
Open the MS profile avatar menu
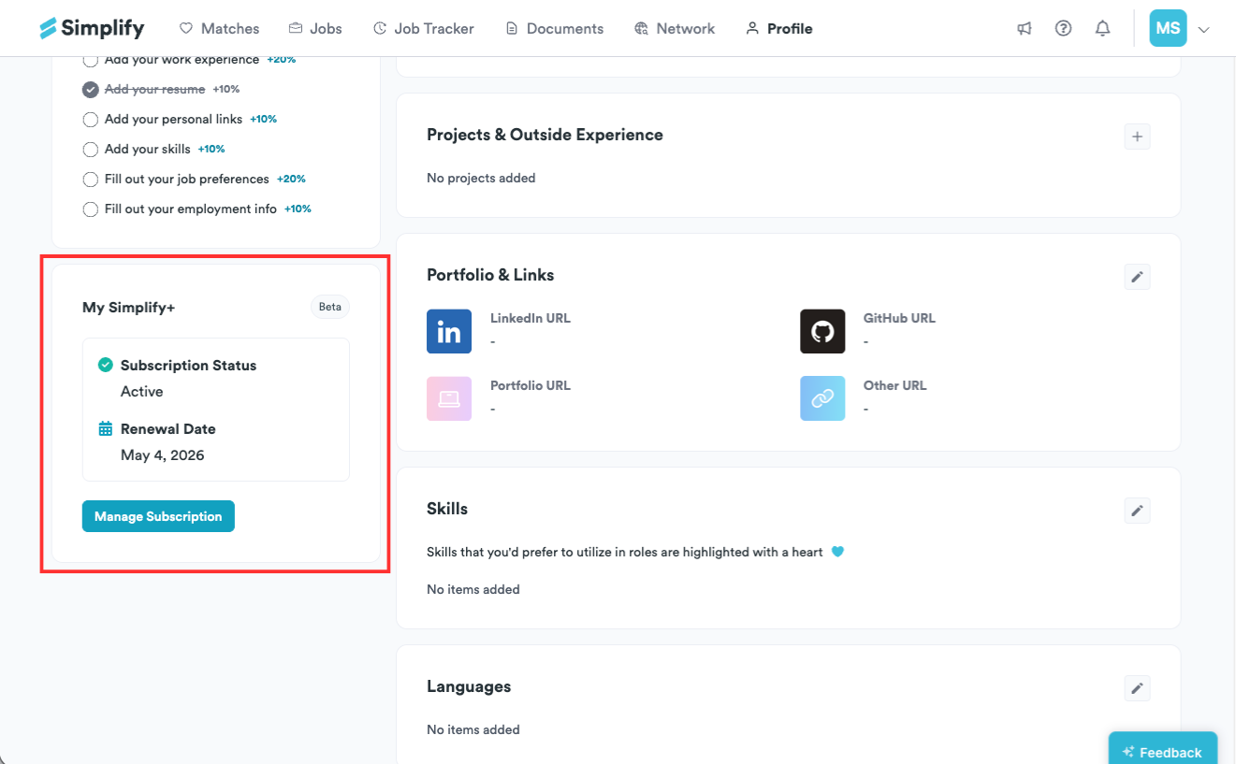[x=1168, y=28]
